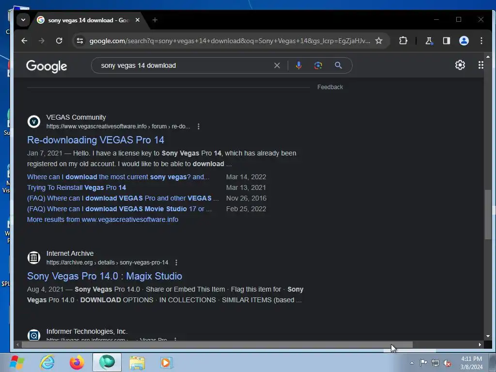The width and height of the screenshot is (496, 372).
Task: Open taskbar clock showing 4:11 PM
Action: [x=471, y=363]
